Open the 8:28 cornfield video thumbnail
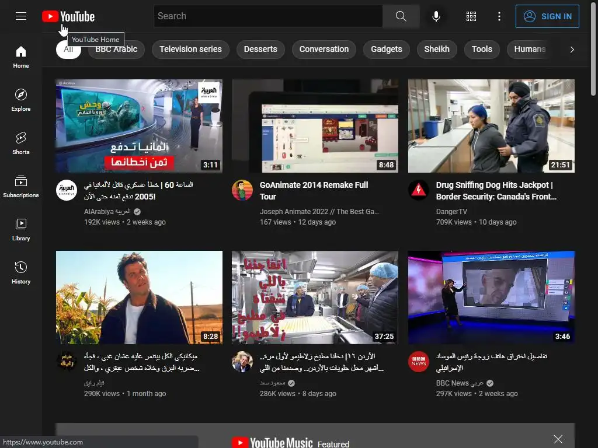598x448 pixels. pos(139,297)
